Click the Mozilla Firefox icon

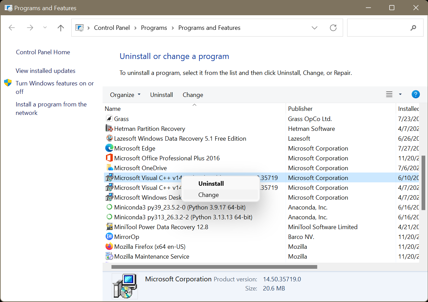[x=109, y=246]
